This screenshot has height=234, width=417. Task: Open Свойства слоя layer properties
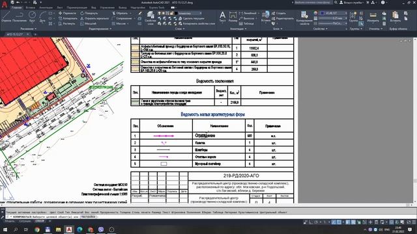click(151, 18)
